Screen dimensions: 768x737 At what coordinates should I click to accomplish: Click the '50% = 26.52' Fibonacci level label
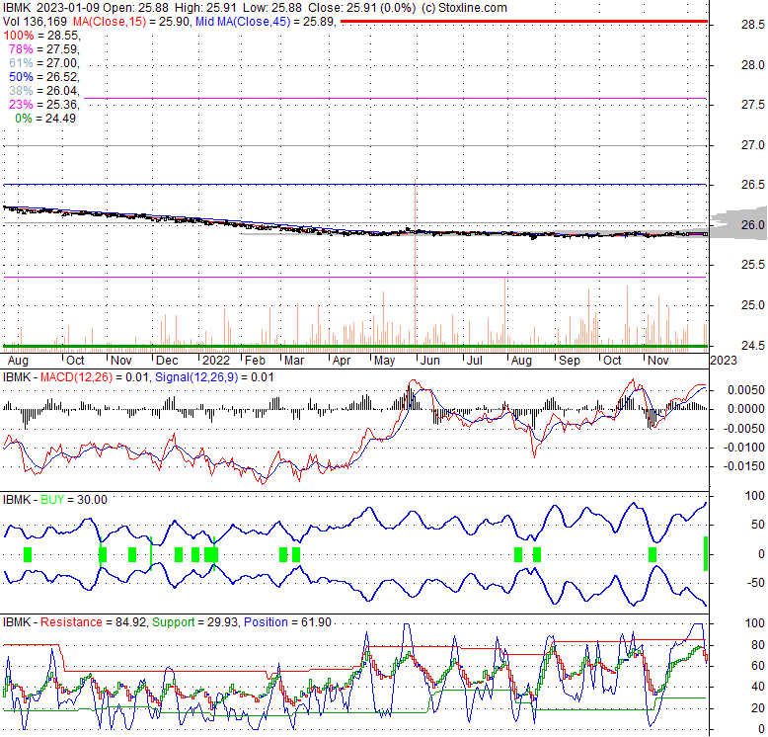click(x=44, y=77)
